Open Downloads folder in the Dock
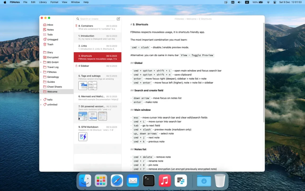Screen dimensions: 305x191 pyautogui.click(x=204, y=181)
